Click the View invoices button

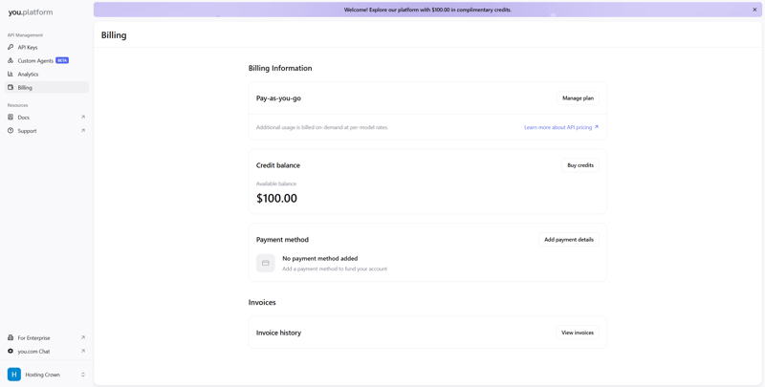(x=578, y=333)
